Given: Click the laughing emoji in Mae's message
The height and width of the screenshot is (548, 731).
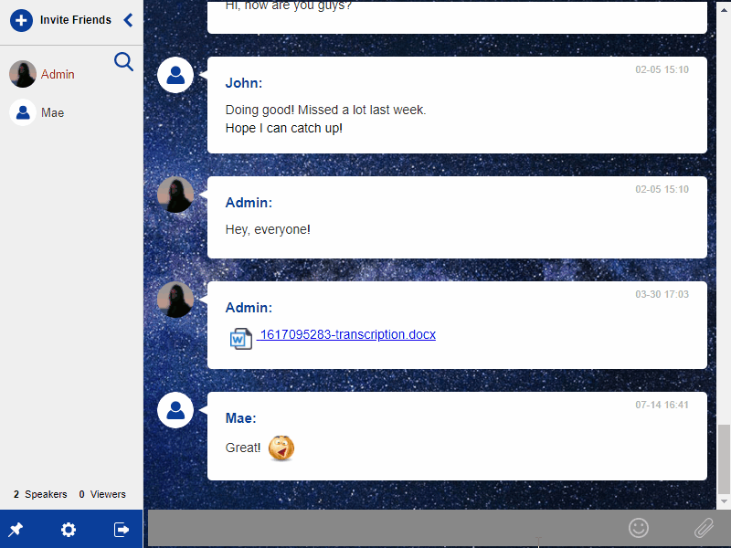Looking at the screenshot, I should pos(281,448).
